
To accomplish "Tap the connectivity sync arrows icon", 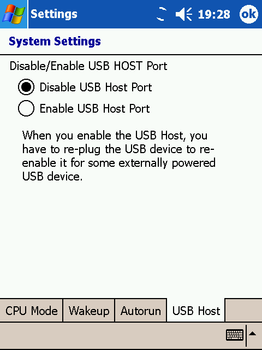I will pyautogui.click(x=162, y=14).
